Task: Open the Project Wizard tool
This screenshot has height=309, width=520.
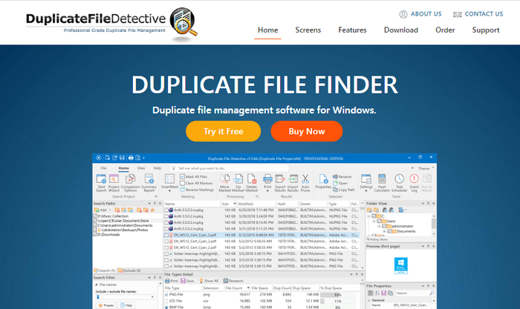Action: click(x=114, y=182)
